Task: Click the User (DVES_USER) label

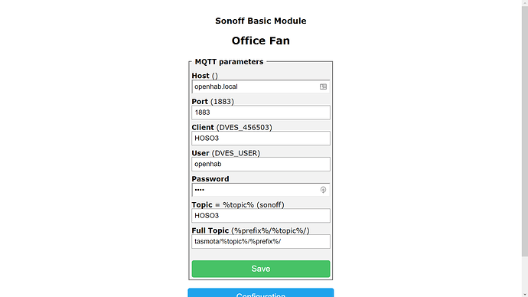Action: [226, 153]
